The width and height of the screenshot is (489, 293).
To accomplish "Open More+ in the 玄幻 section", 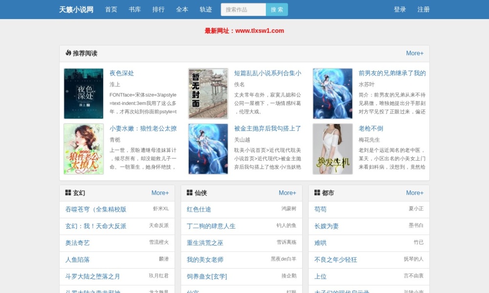I will (160, 193).
